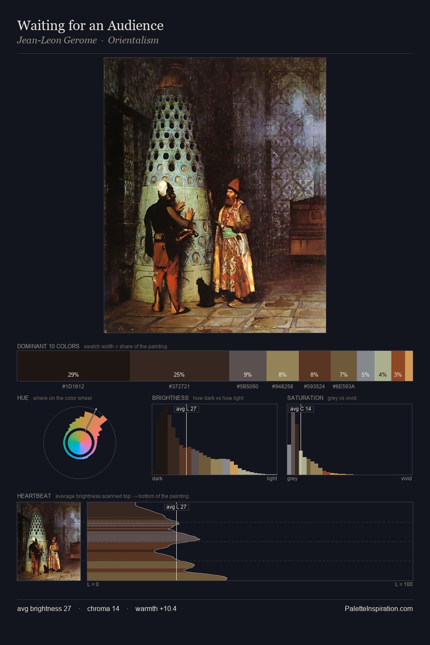Click the heartbeat brightness profile chart
Viewport: 430px width, 645px height.
coord(250,541)
